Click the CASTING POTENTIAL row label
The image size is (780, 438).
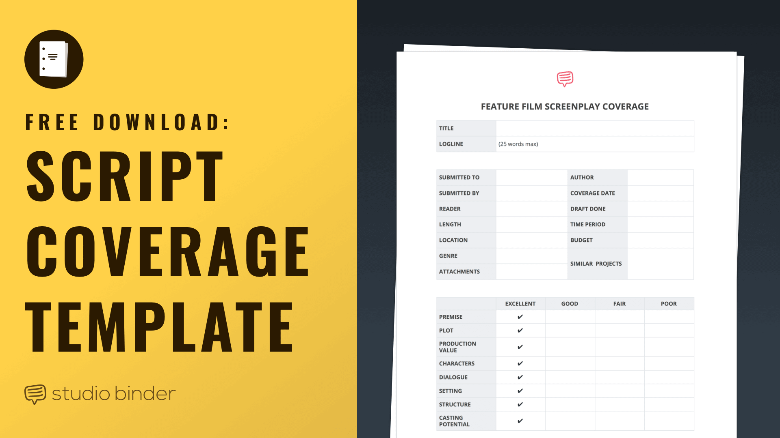[x=454, y=421]
